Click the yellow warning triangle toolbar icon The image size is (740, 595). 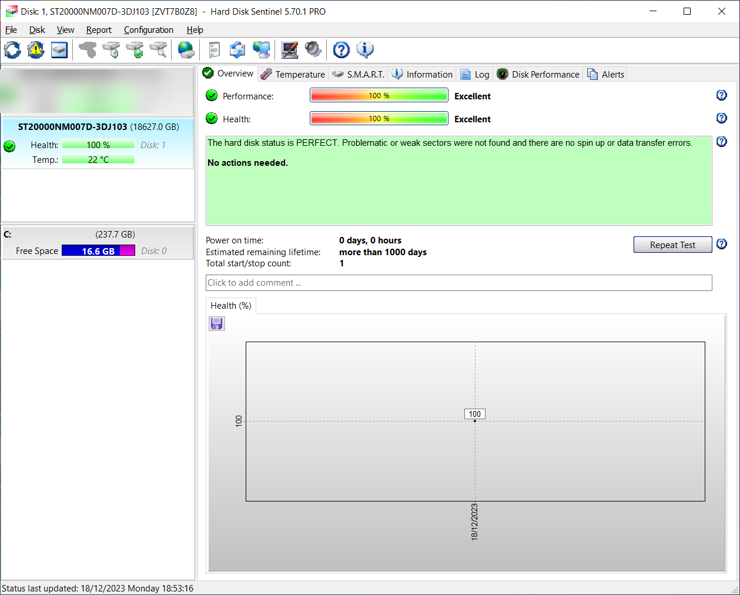coord(36,50)
